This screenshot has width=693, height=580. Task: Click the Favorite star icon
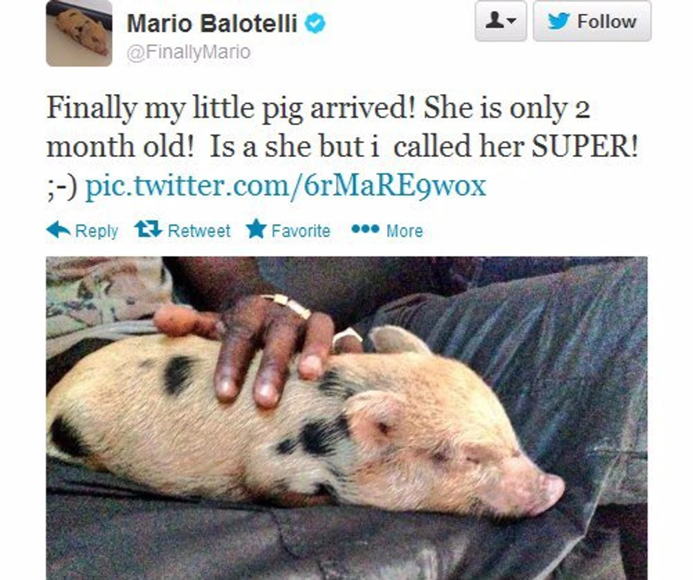[256, 229]
